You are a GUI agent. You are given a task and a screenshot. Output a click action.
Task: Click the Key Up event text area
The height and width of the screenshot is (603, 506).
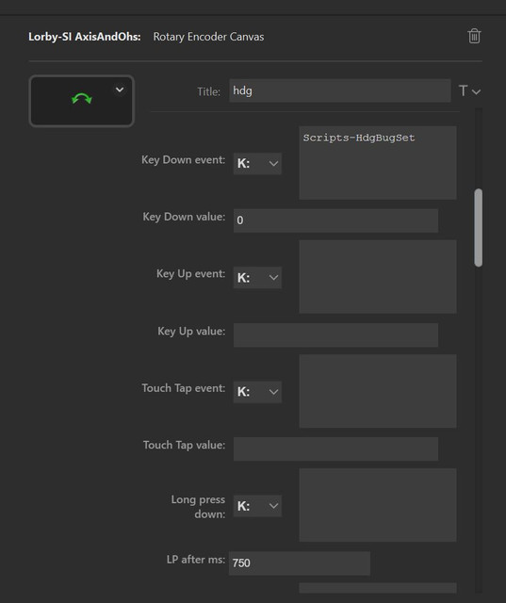pyautogui.click(x=378, y=276)
